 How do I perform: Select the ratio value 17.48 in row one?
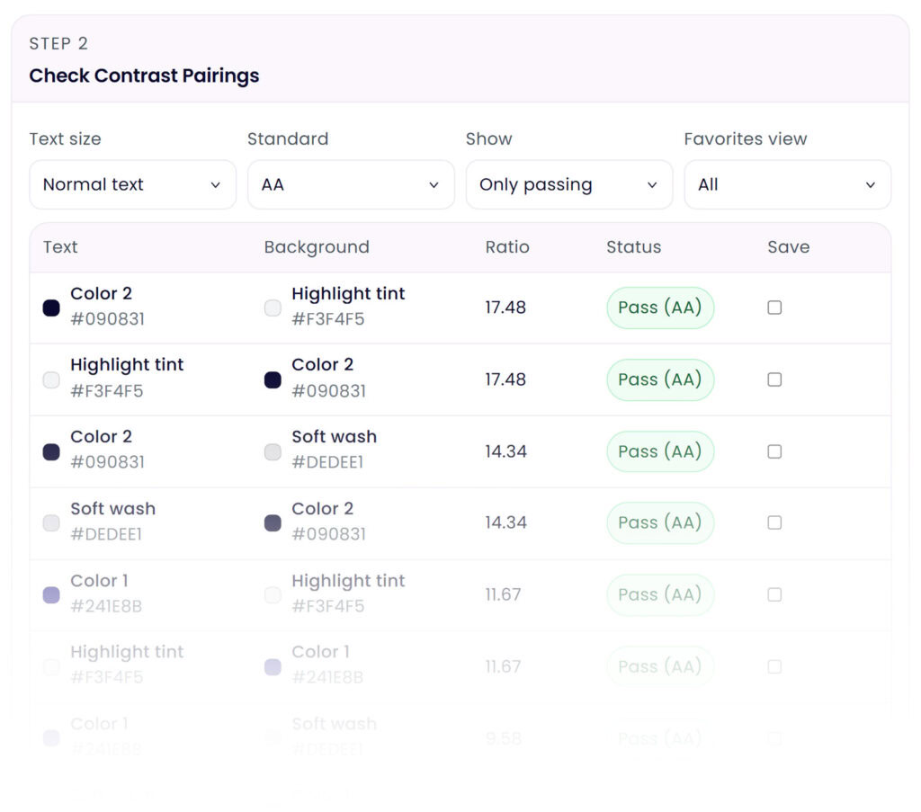coord(505,308)
